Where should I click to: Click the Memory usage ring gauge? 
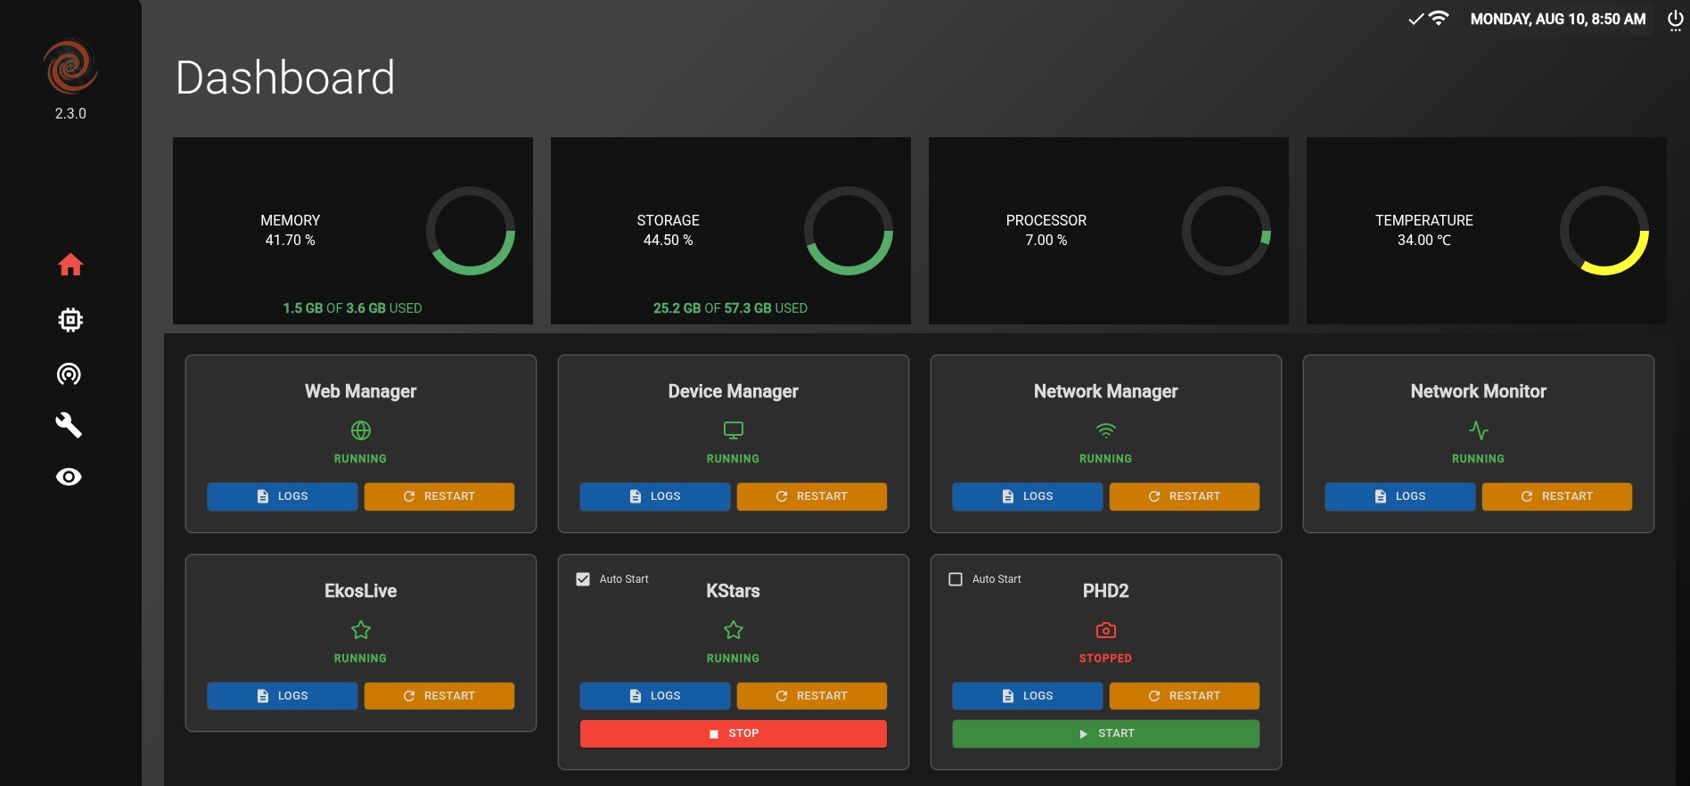[x=471, y=231]
